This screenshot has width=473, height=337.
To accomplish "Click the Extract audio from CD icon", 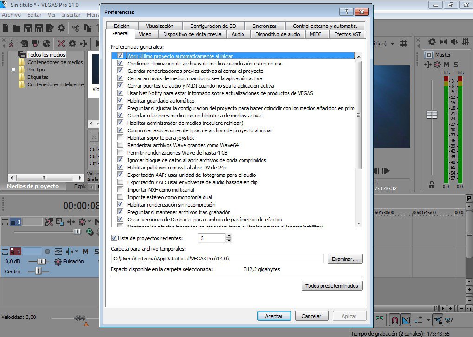I will coord(46,44).
